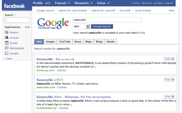The image size is (182, 113).
Task: Click logout link in header
Action: (x=169, y=3)
